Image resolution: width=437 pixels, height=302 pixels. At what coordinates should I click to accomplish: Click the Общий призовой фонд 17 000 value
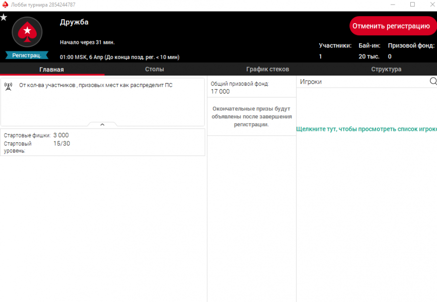point(221,92)
